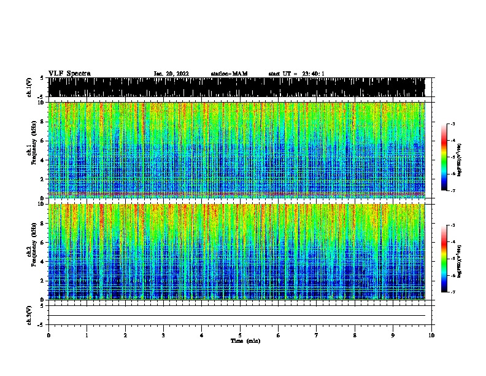Screen dimensions: 486x376
Task: Click the "-3" label on ch.2 color bar
Action: coord(453,225)
